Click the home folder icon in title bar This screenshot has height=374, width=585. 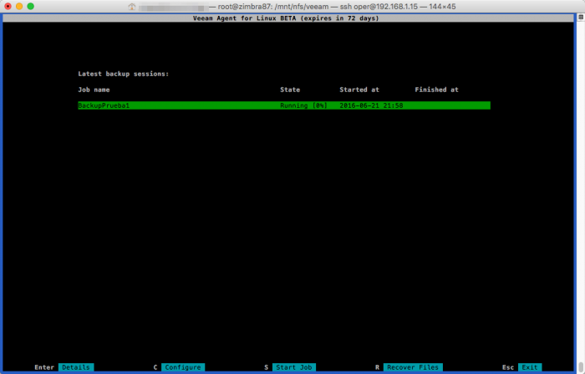[132, 7]
